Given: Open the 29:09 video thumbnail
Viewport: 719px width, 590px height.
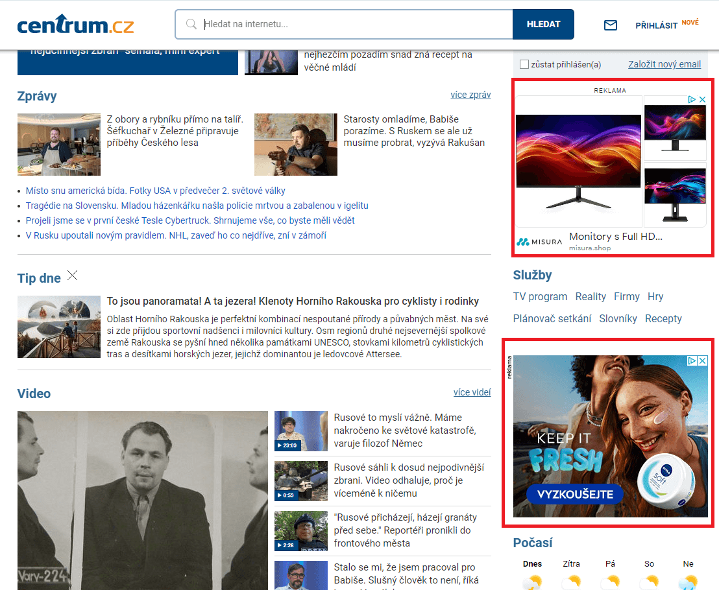Looking at the screenshot, I should tap(300, 431).
